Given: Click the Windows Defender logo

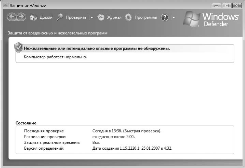Looking at the screenshot, I should 211,19.
